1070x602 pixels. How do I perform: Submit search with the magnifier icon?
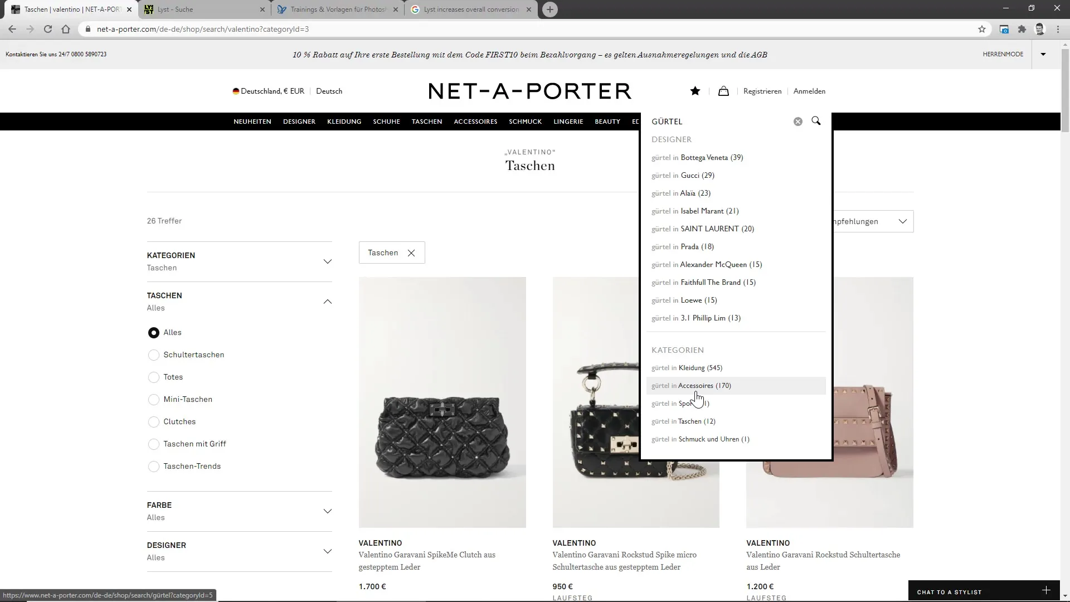(816, 121)
